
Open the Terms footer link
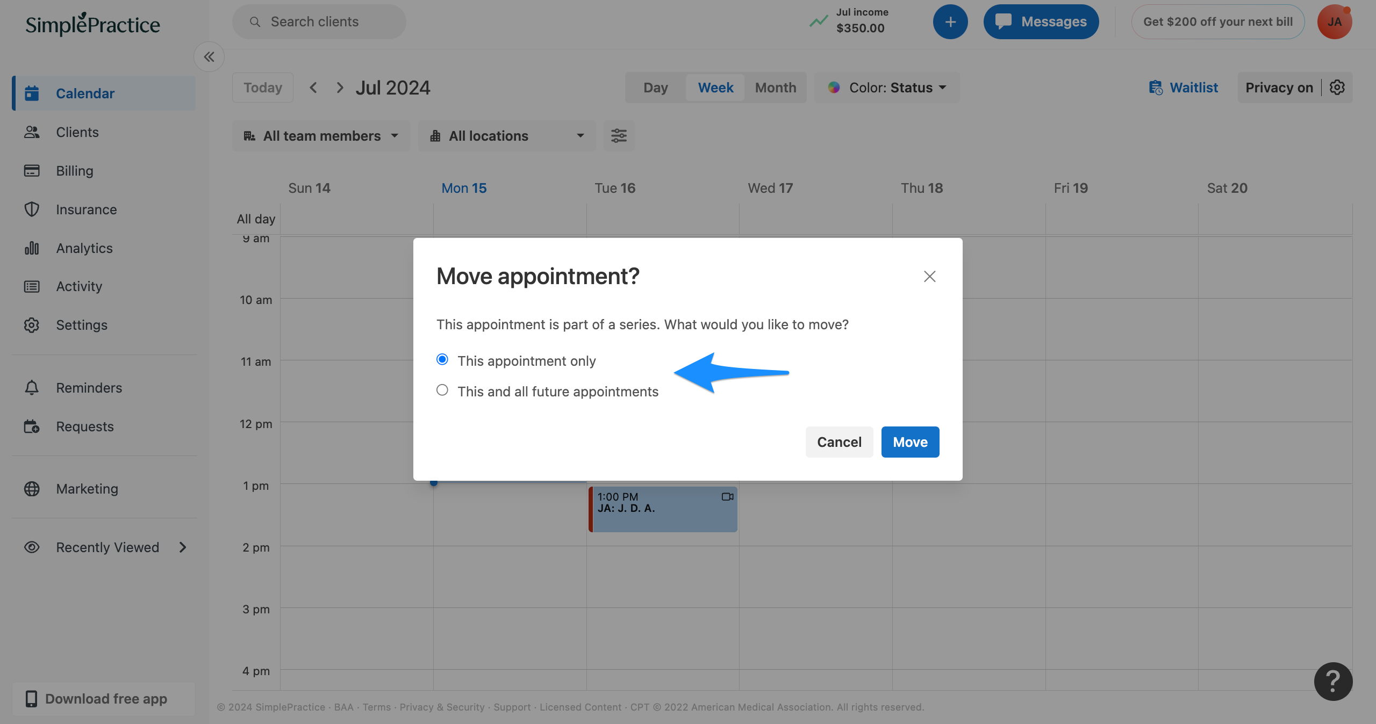[376, 707]
